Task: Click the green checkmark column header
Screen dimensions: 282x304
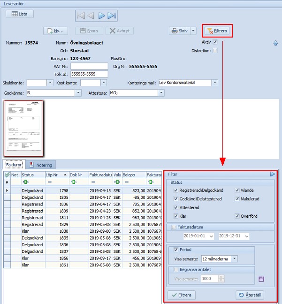Action: tap(7, 175)
